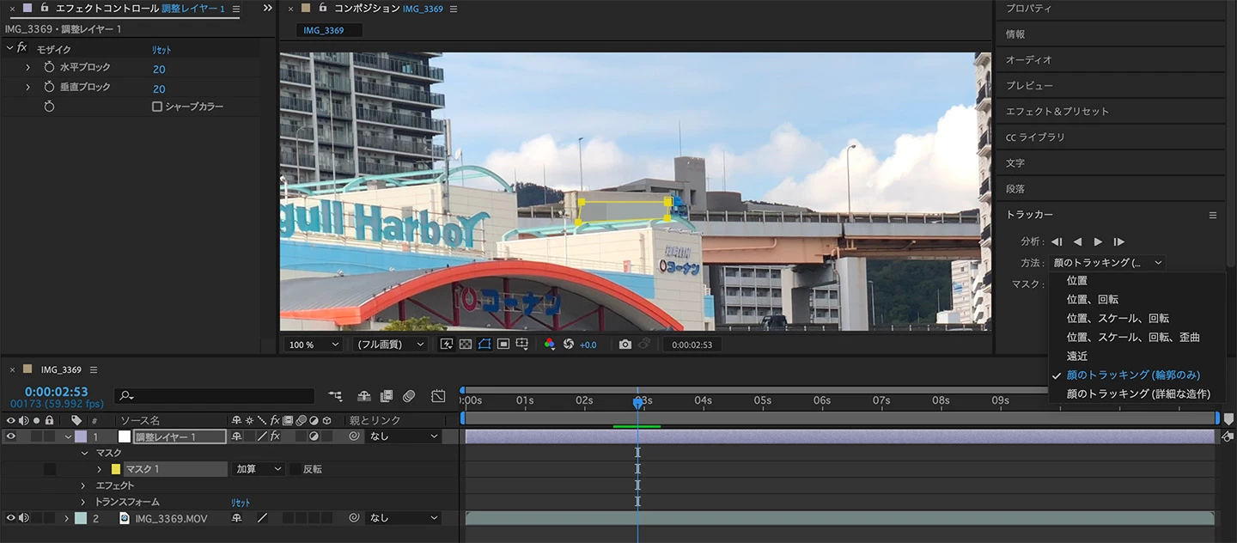Toggle shy layers switch in timeline header
Viewport: 1237px width, 543px height.
coord(364,396)
